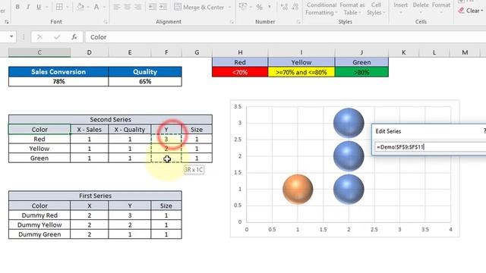
Task: Confirm entry with the checkmark button
Action: click(57, 37)
